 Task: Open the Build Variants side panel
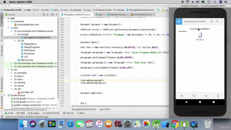point(1,85)
